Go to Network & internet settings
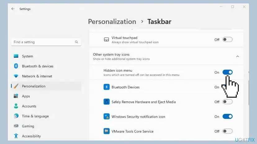 coord(46,76)
